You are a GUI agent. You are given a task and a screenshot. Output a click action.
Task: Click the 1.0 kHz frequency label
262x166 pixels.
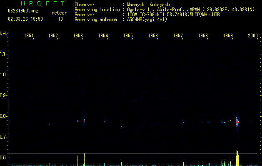[3, 75]
